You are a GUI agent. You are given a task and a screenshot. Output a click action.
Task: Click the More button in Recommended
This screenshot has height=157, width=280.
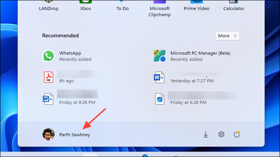click(x=227, y=36)
